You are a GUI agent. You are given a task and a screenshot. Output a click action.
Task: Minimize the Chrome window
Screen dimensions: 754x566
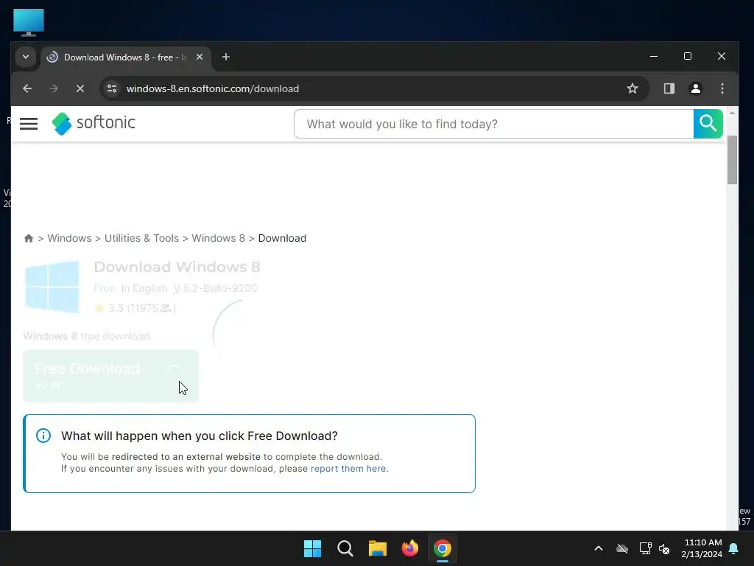[x=654, y=56]
